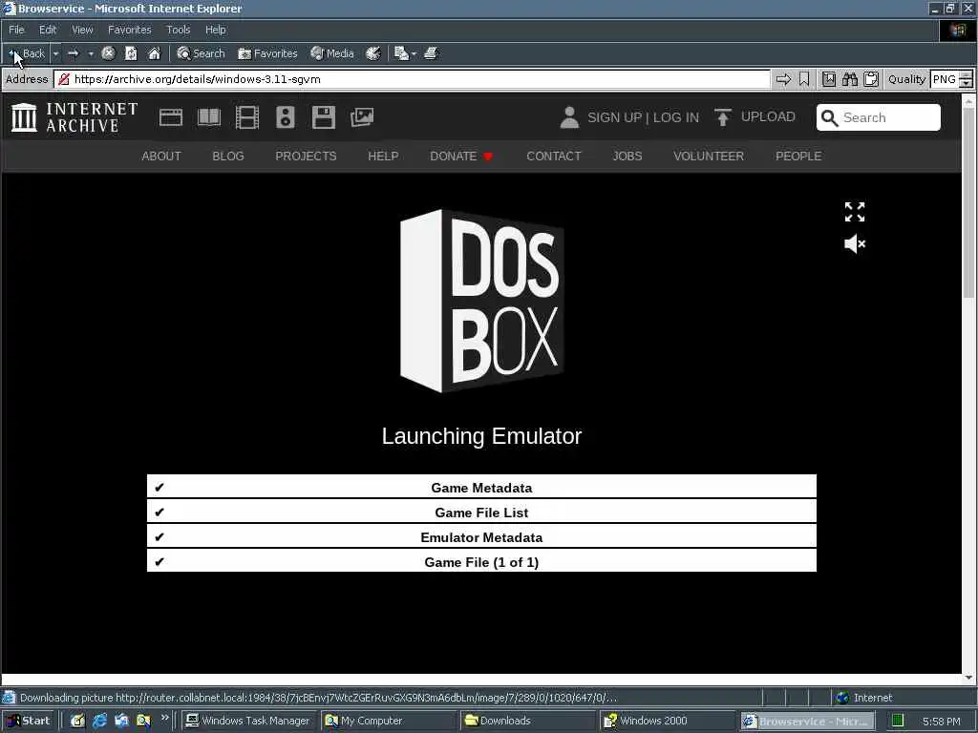Click the Go arrow beside address bar
This screenshot has height=733, width=978.
(x=783, y=79)
